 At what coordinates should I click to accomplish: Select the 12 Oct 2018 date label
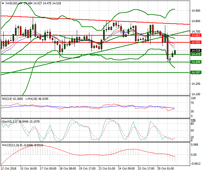click(x=9, y=169)
